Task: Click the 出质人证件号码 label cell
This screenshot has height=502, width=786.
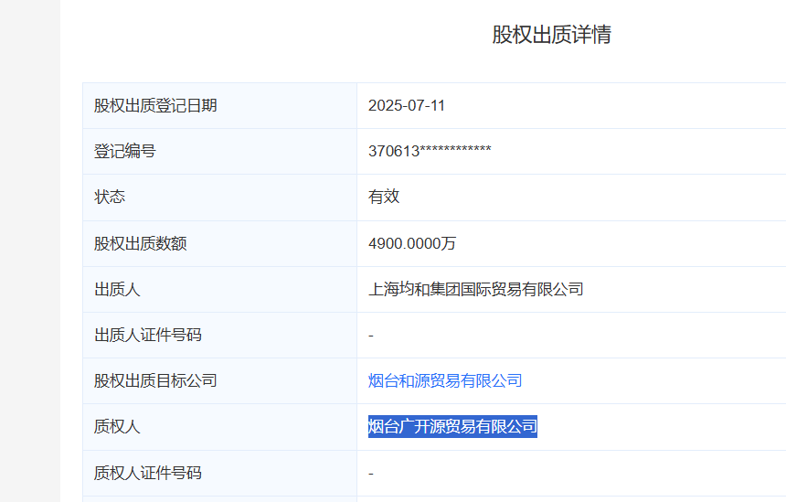Action: (219, 335)
